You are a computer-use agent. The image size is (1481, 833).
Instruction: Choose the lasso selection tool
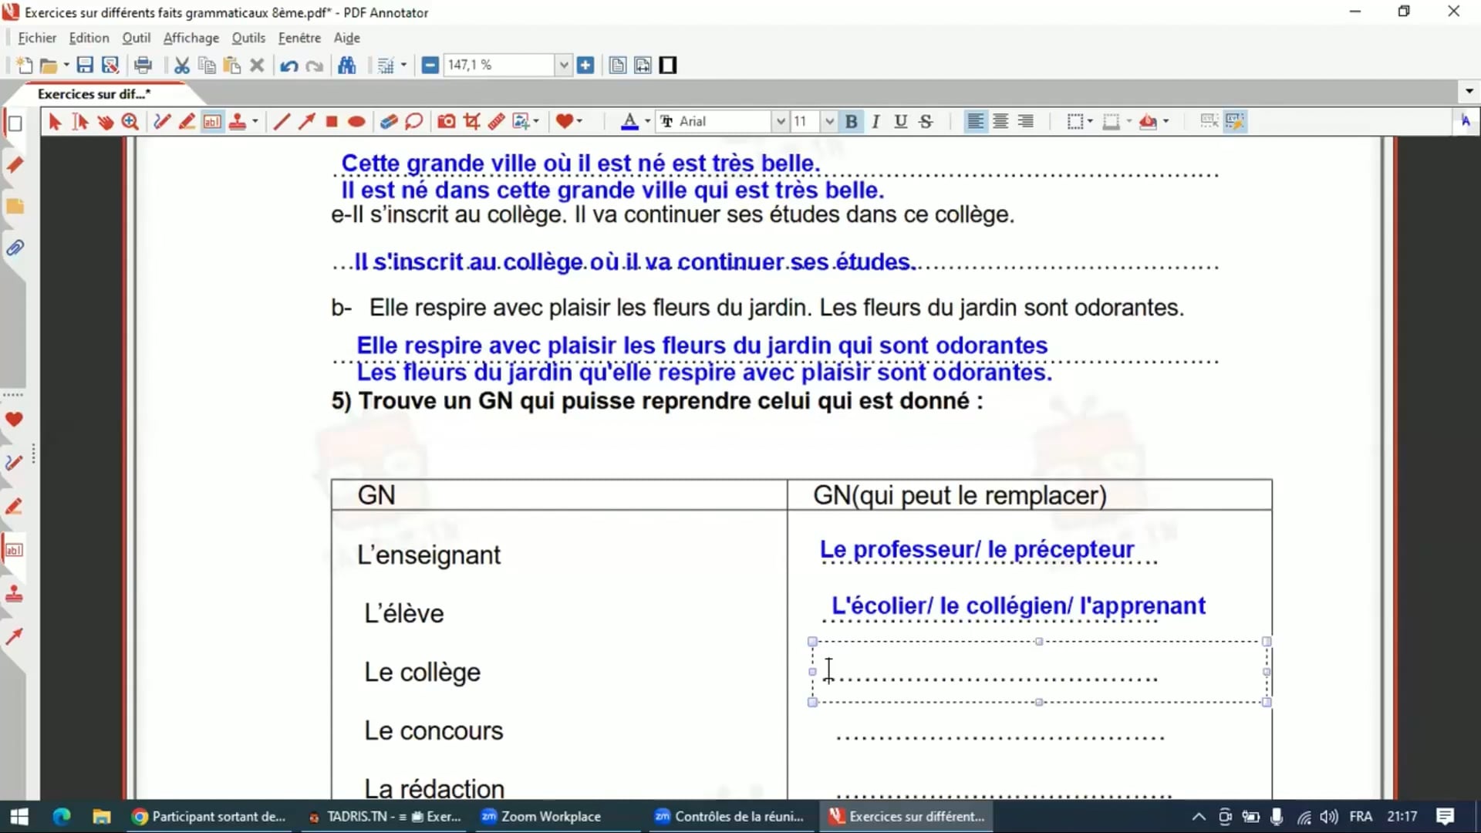click(414, 121)
